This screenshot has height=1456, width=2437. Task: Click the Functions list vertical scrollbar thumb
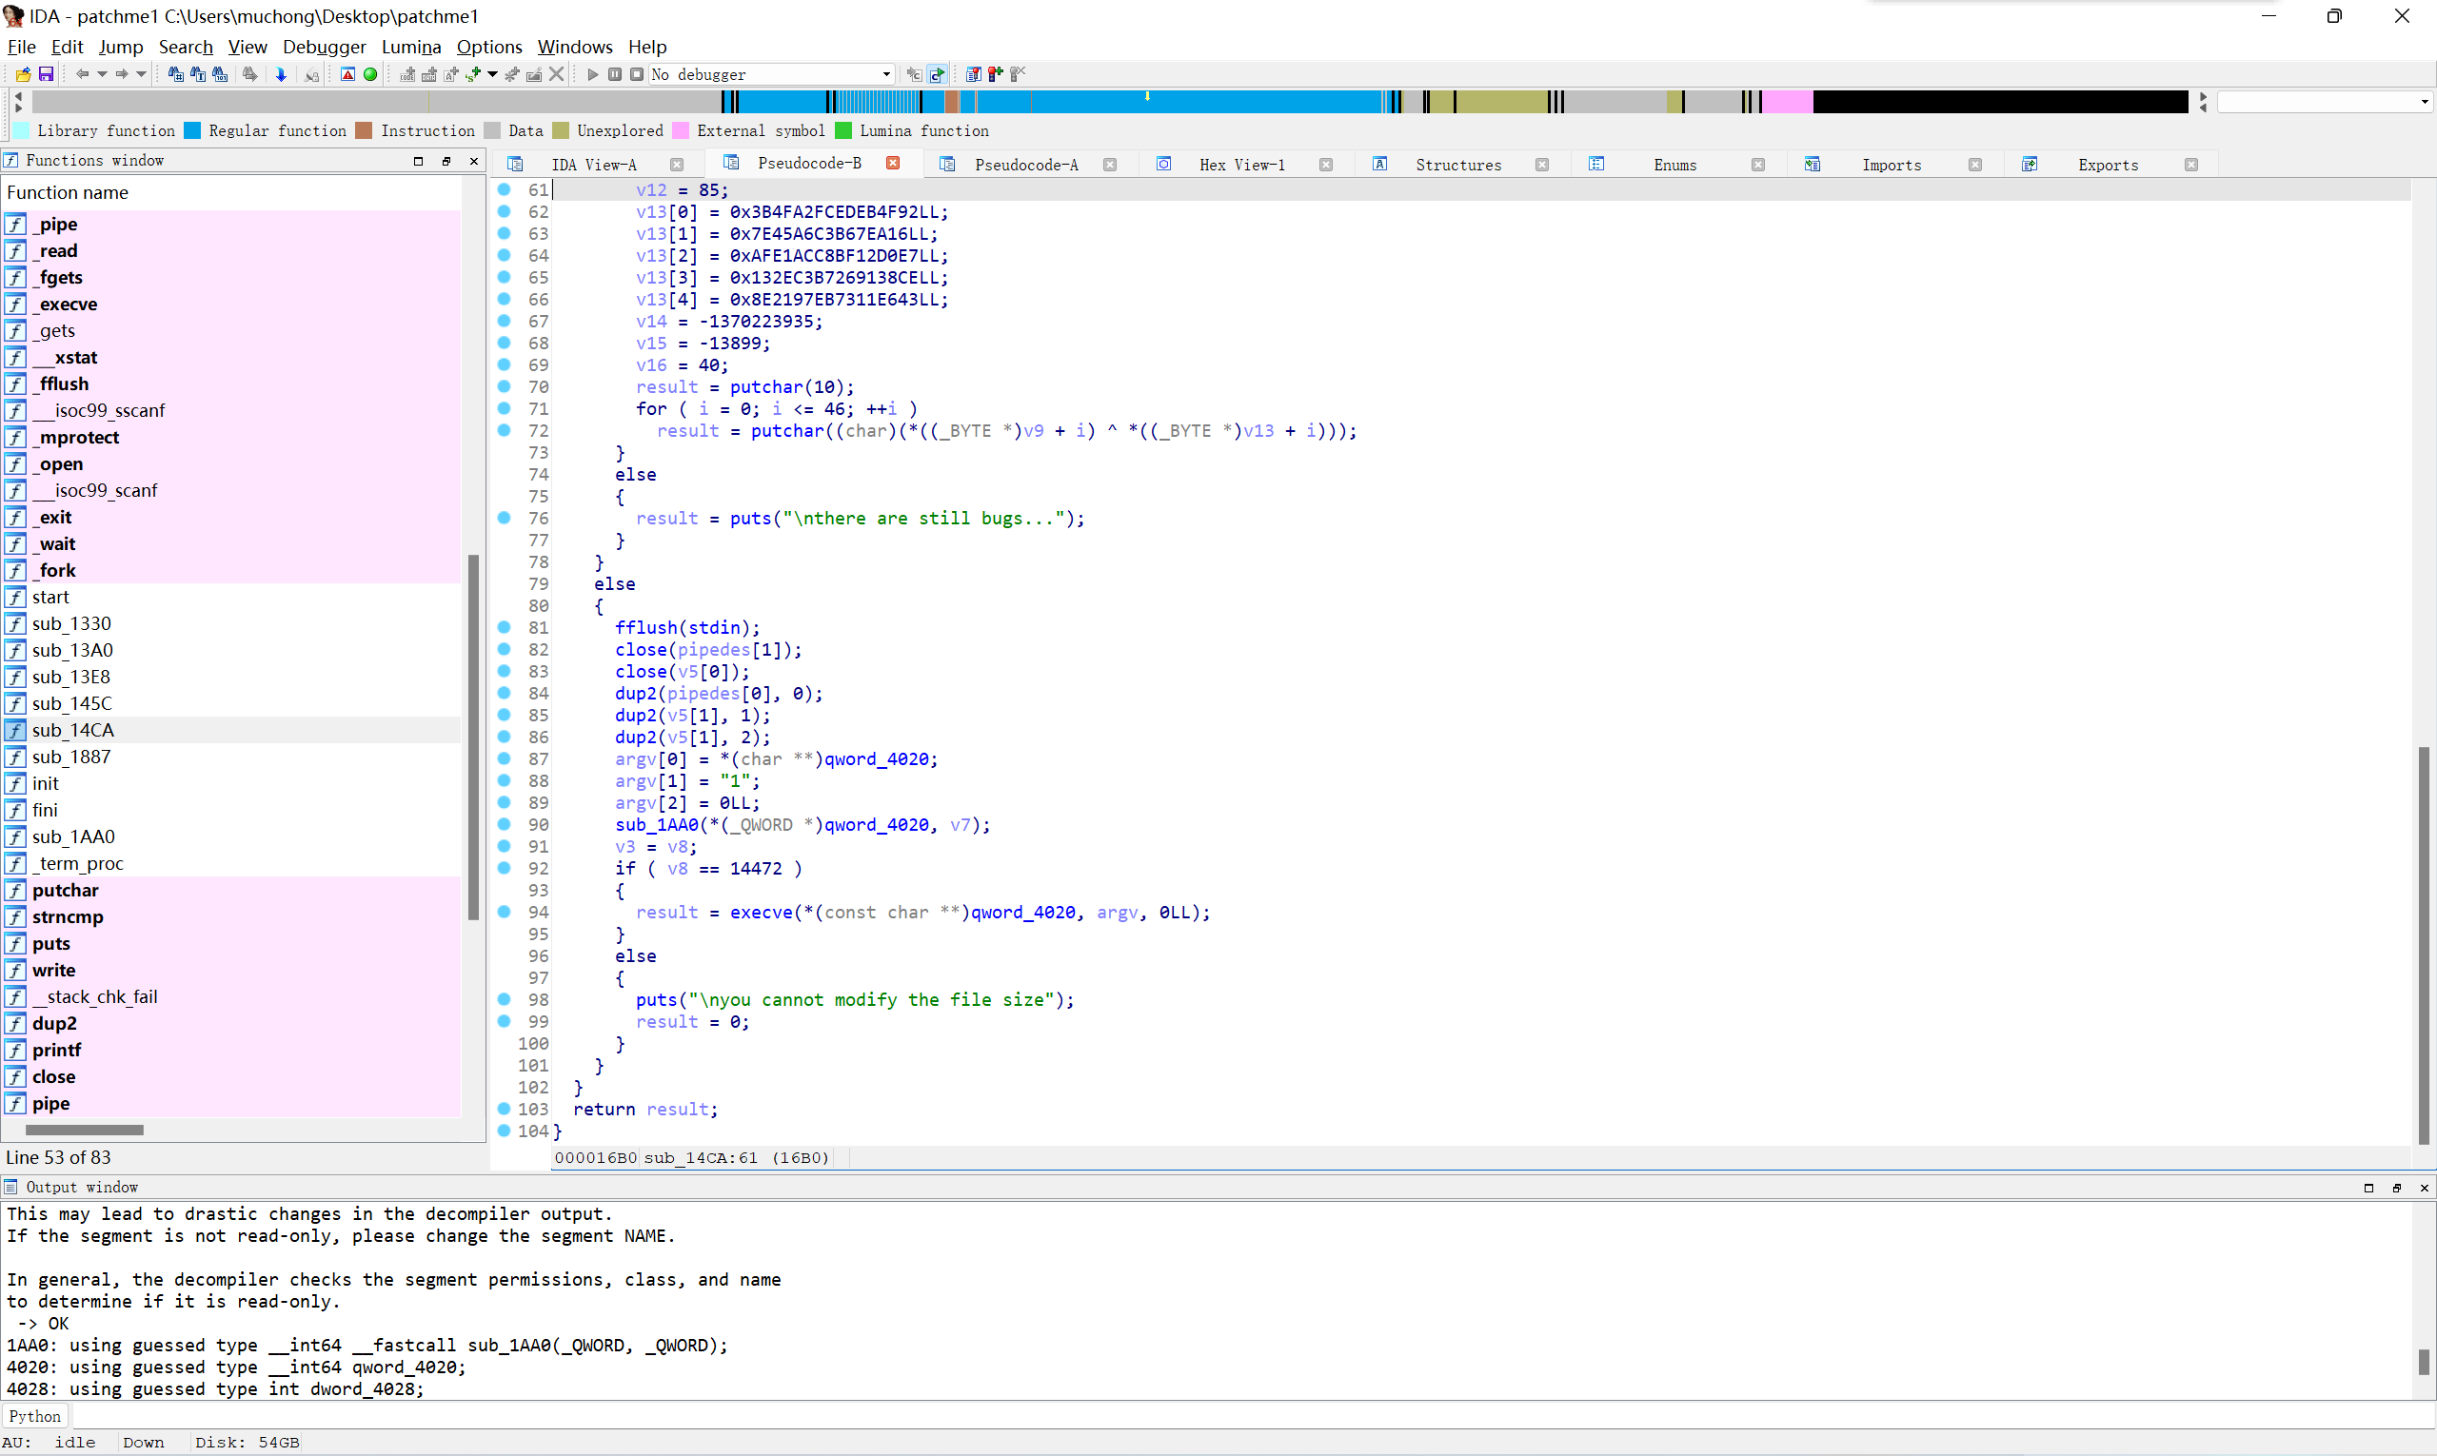click(x=474, y=737)
